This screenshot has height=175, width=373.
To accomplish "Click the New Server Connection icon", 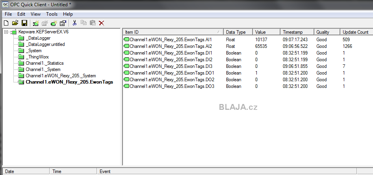I will (36, 23).
